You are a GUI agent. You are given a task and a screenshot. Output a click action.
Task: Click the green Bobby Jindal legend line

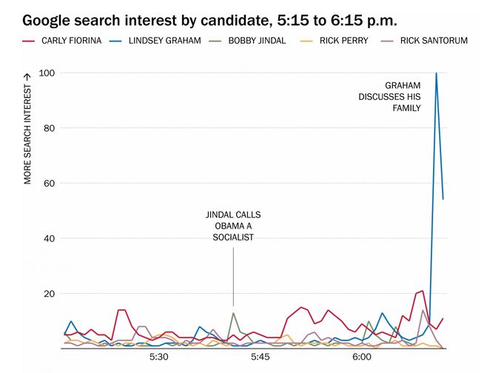click(215, 41)
